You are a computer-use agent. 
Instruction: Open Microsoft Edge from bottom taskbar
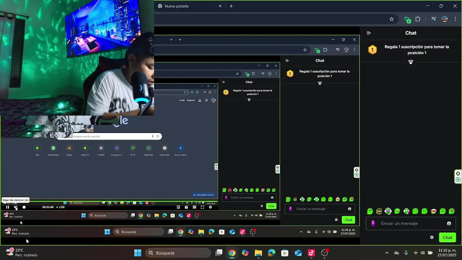point(272,253)
